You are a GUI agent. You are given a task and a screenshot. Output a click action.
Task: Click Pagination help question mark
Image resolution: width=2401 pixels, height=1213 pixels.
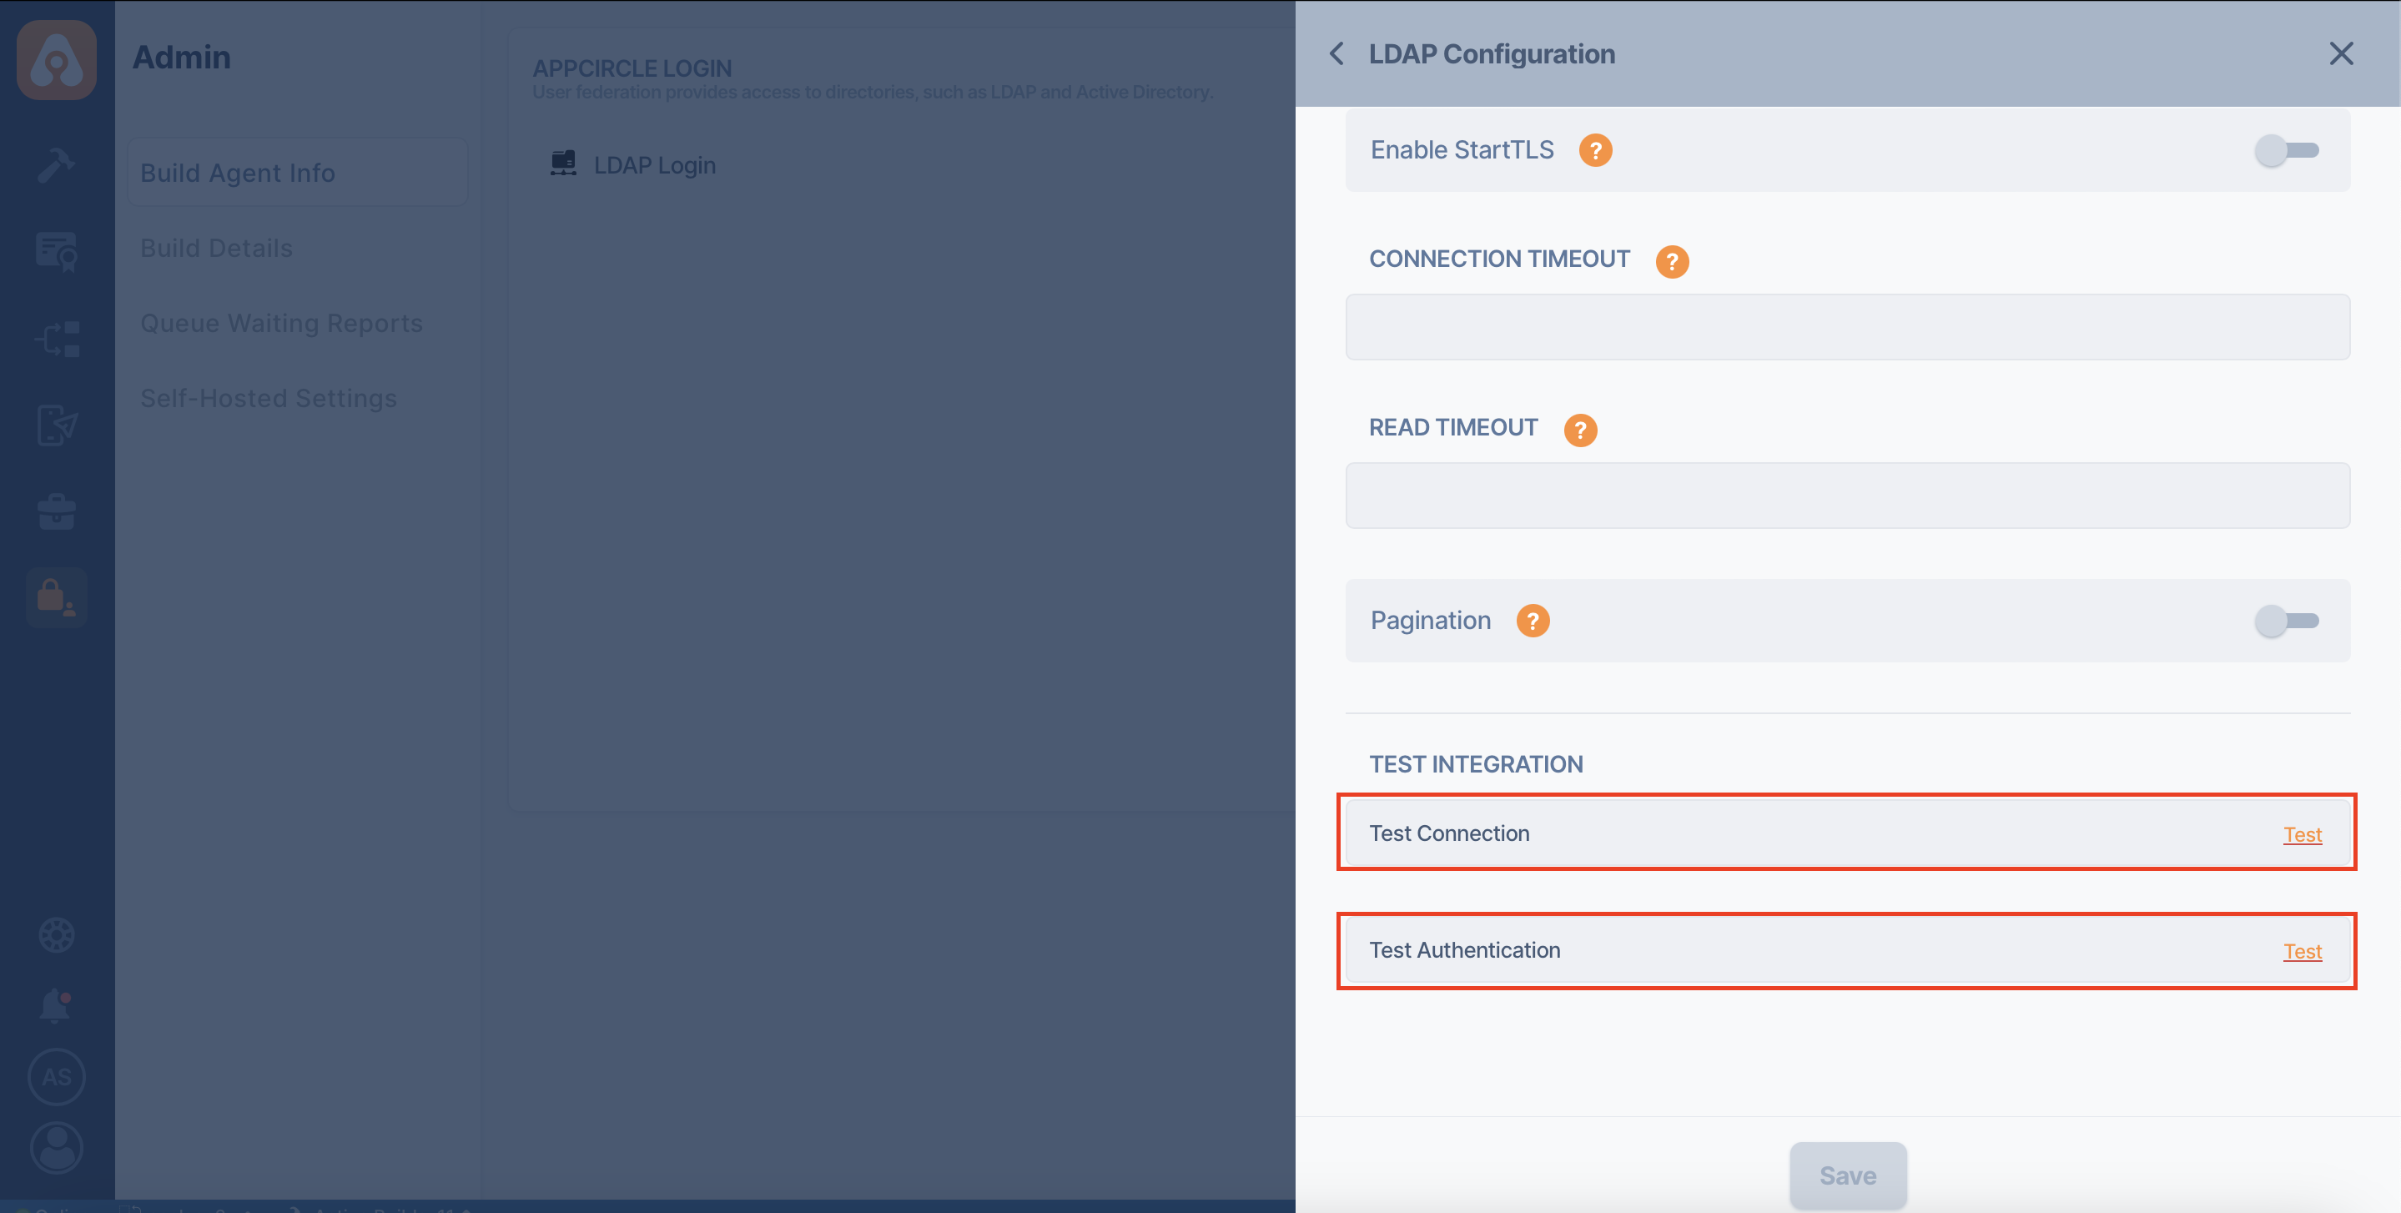pyautogui.click(x=1530, y=621)
